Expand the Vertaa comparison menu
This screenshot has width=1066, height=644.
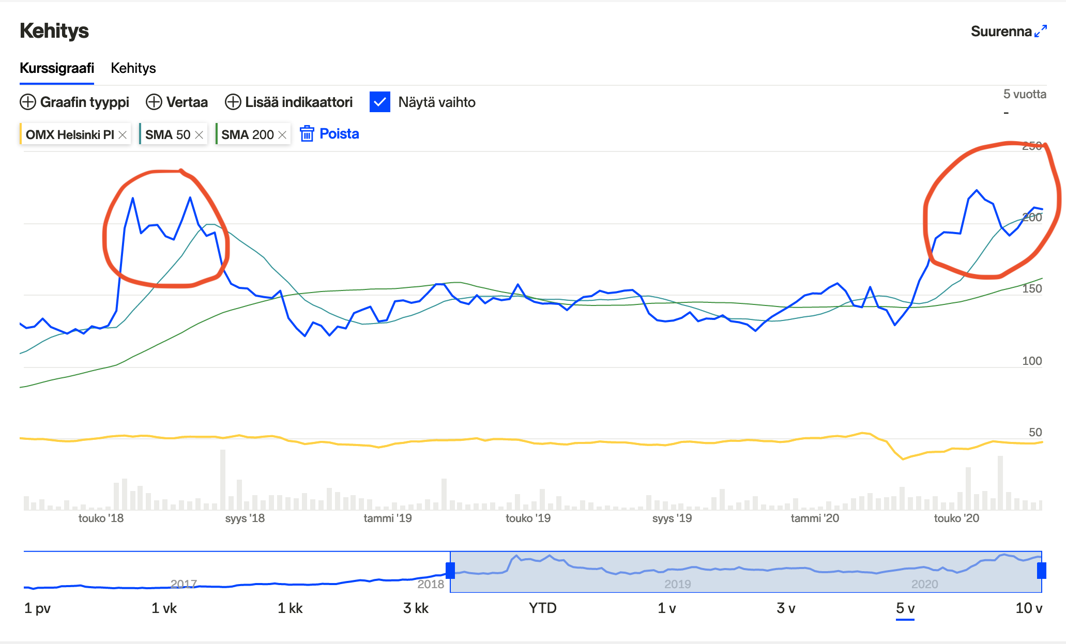(x=187, y=102)
